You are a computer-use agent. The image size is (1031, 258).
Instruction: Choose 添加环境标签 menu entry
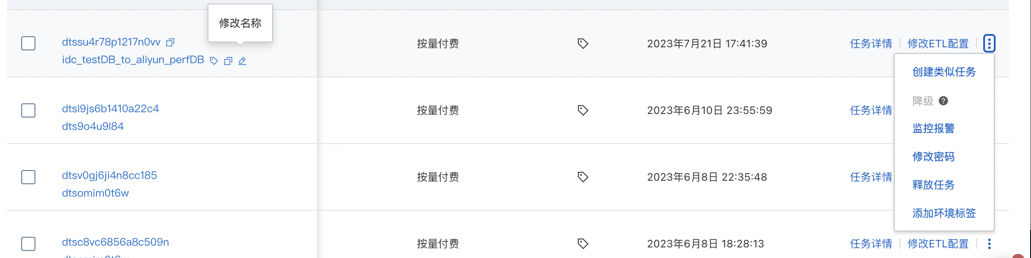click(944, 213)
